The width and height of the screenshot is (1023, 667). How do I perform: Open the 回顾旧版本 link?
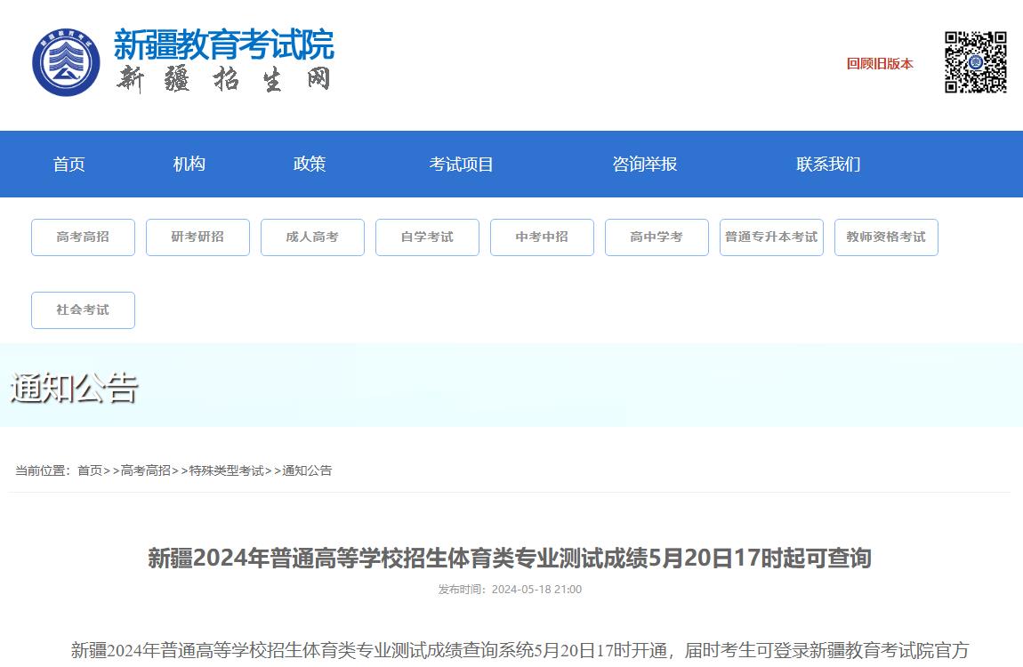(879, 64)
